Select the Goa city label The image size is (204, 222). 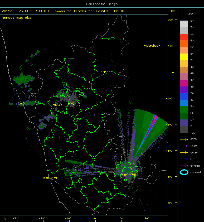point(21,104)
